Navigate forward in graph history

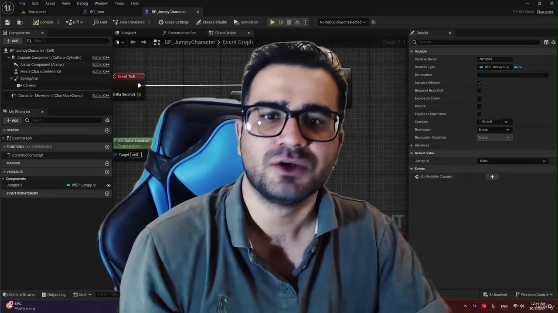pyautogui.click(x=143, y=42)
